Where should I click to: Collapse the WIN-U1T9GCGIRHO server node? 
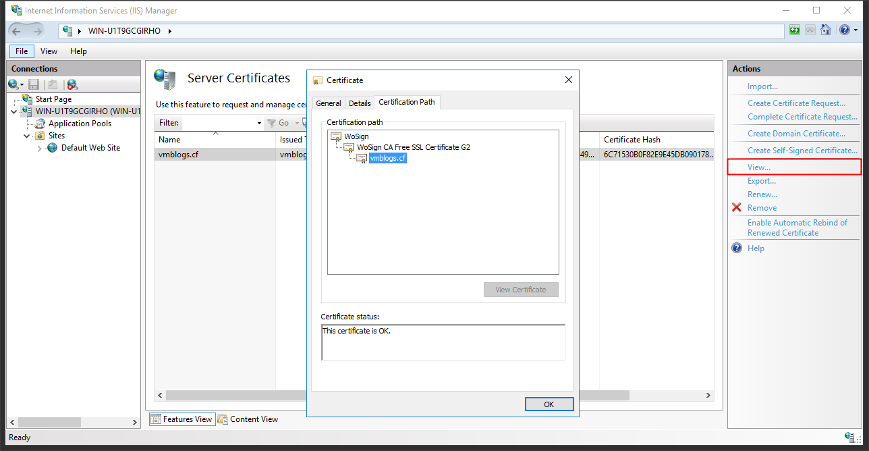(15, 111)
